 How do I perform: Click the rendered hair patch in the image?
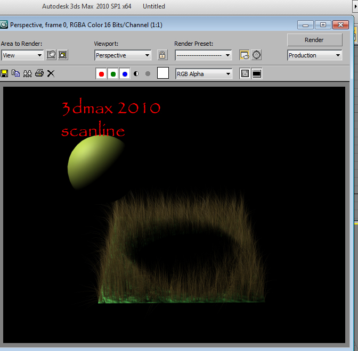(x=182, y=247)
